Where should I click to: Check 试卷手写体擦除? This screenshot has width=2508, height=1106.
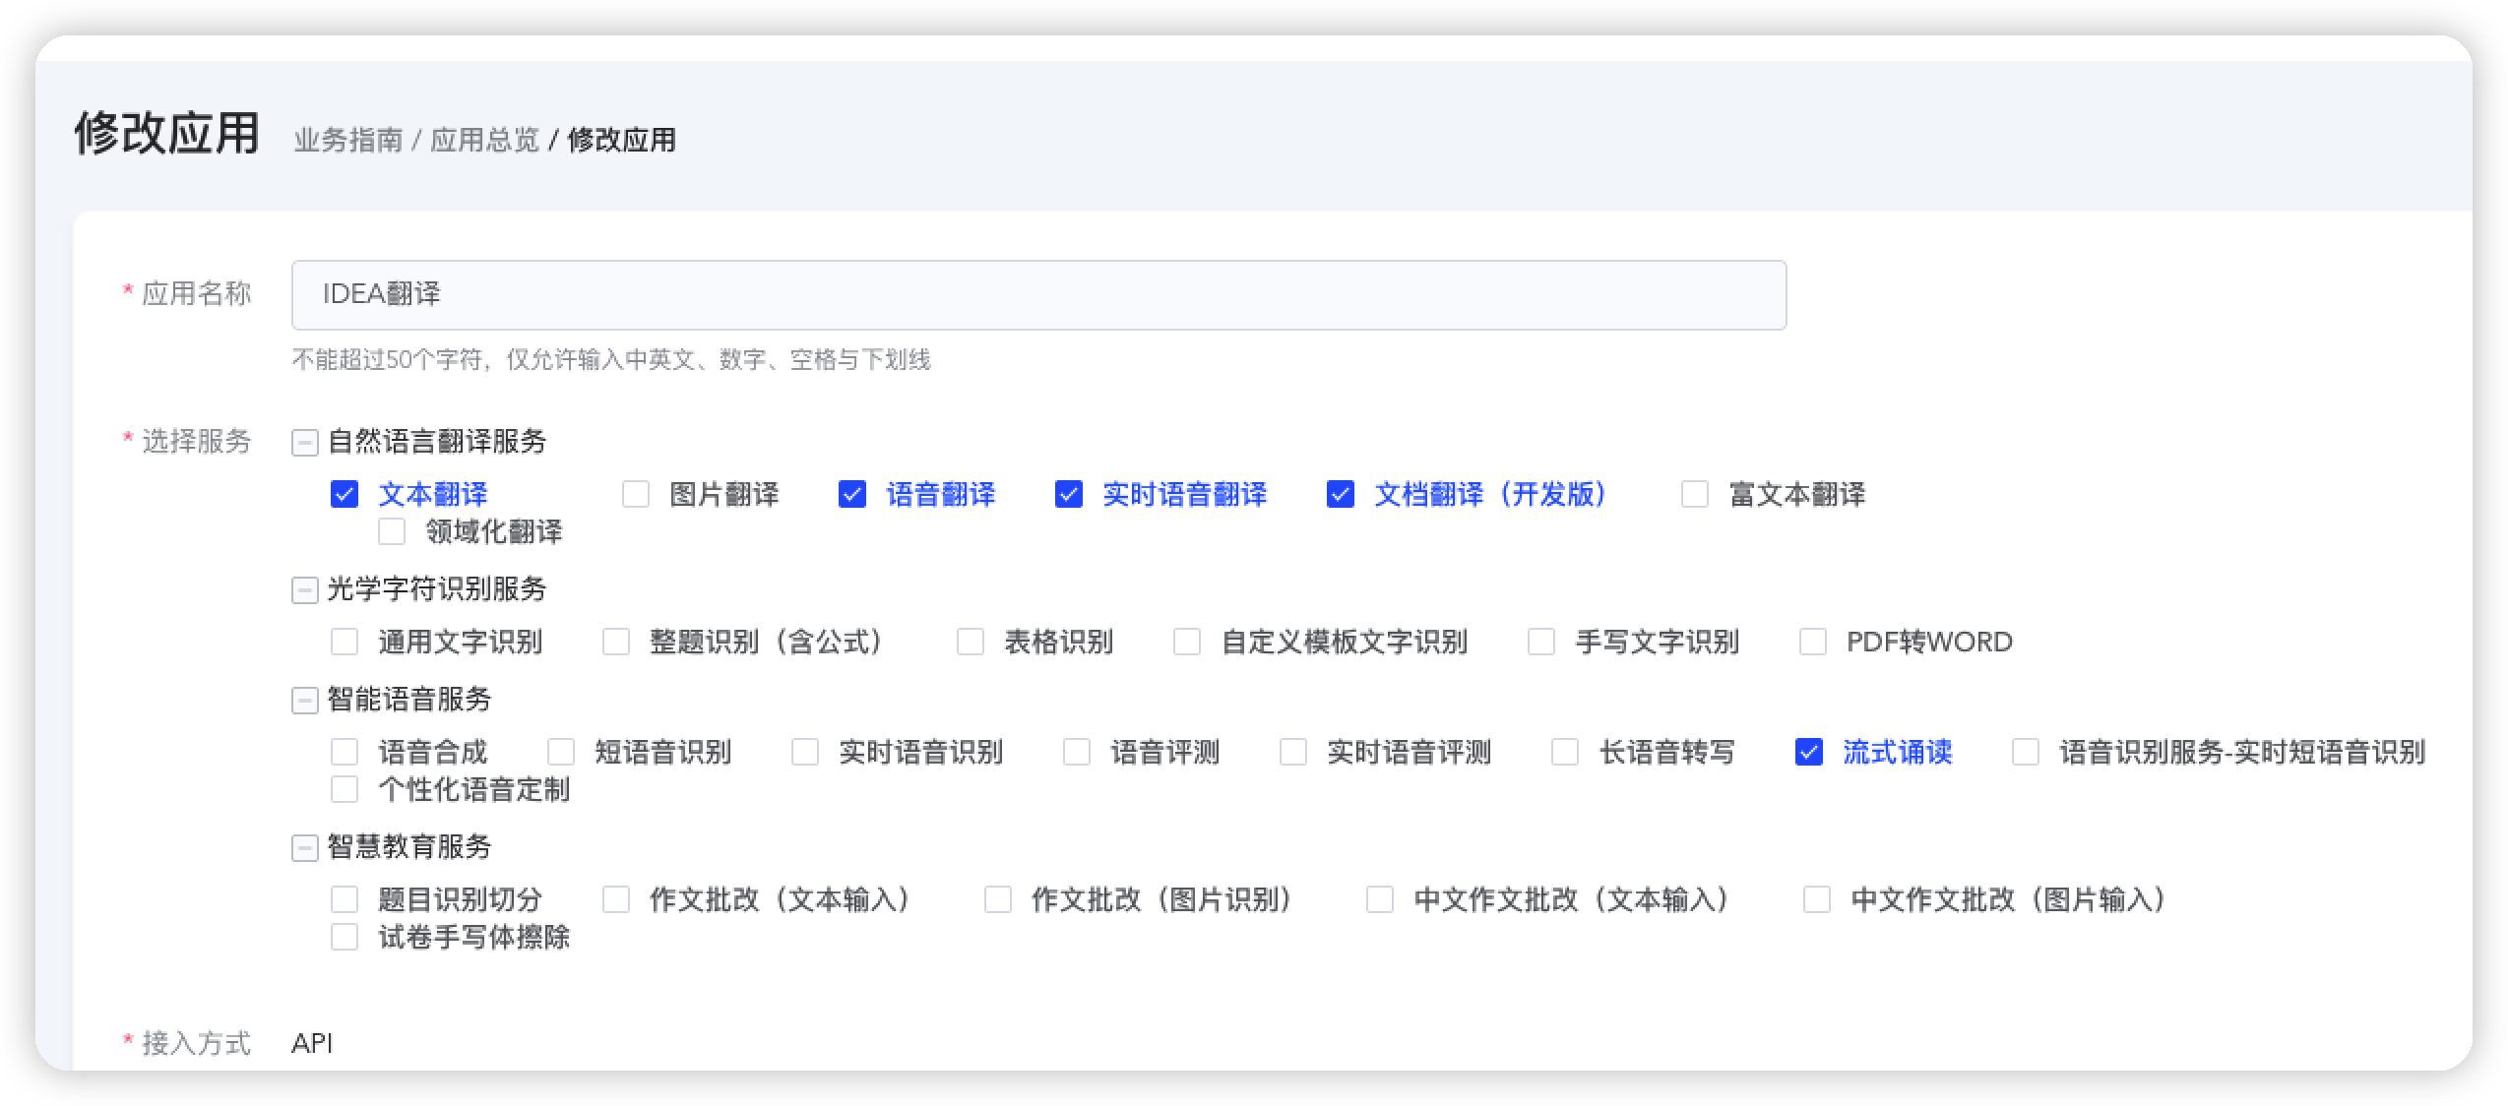pos(345,938)
